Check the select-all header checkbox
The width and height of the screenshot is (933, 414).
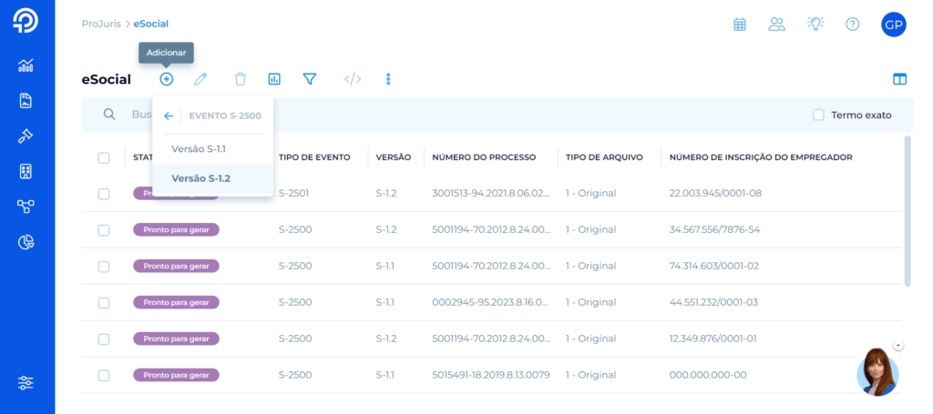click(x=104, y=157)
